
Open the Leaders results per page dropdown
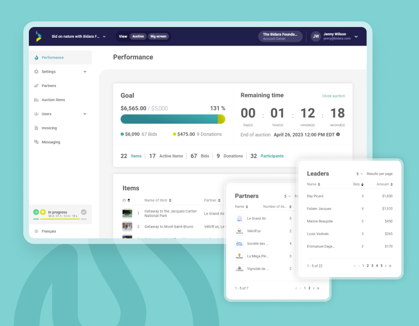pyautogui.click(x=358, y=173)
